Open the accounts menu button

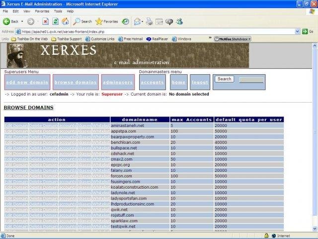coord(153,82)
